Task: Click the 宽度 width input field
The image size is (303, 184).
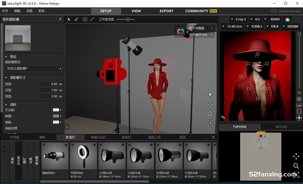Action: tap(49, 84)
